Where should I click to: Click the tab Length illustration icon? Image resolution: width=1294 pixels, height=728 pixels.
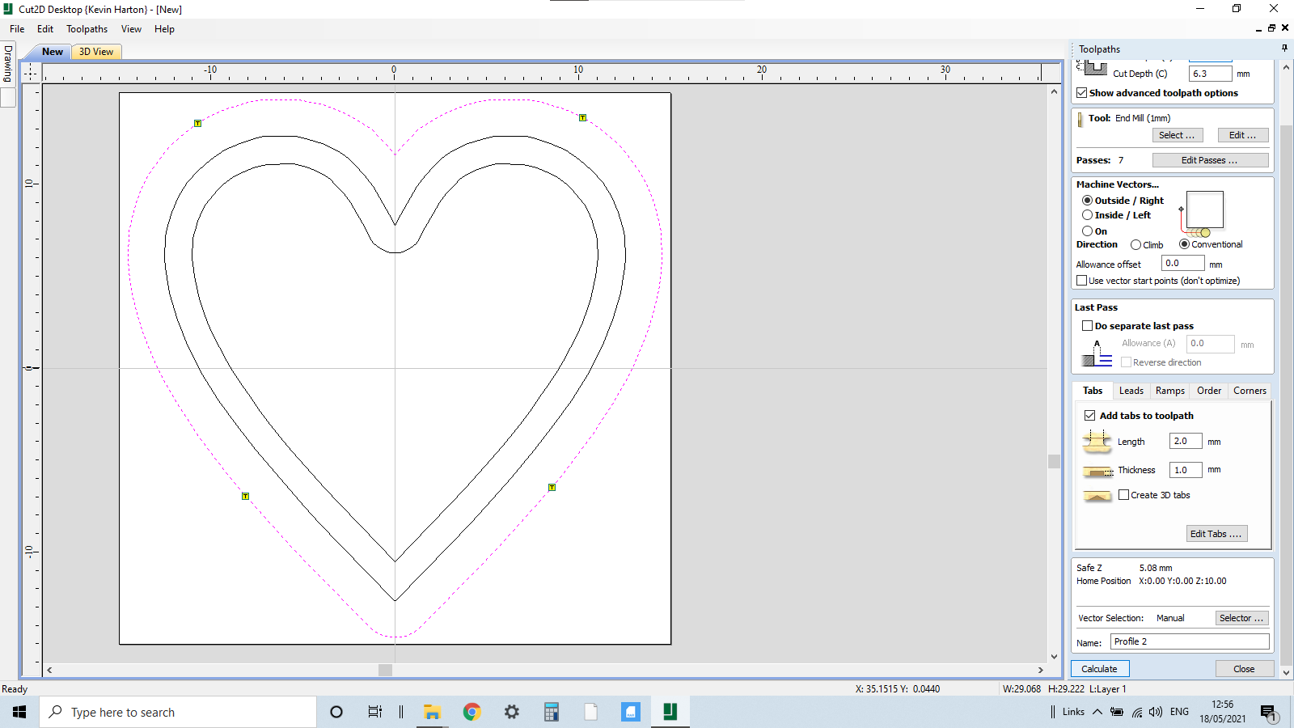1097,442
